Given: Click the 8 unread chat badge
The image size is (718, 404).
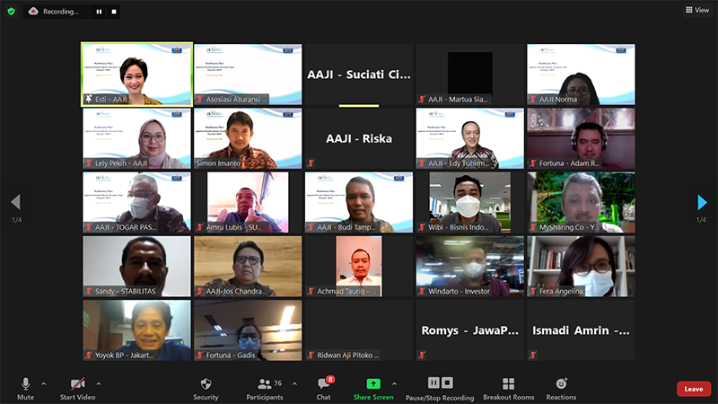Looking at the screenshot, I should click(330, 379).
